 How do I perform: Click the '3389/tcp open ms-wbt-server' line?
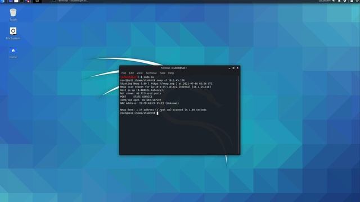pyautogui.click(x=141, y=100)
